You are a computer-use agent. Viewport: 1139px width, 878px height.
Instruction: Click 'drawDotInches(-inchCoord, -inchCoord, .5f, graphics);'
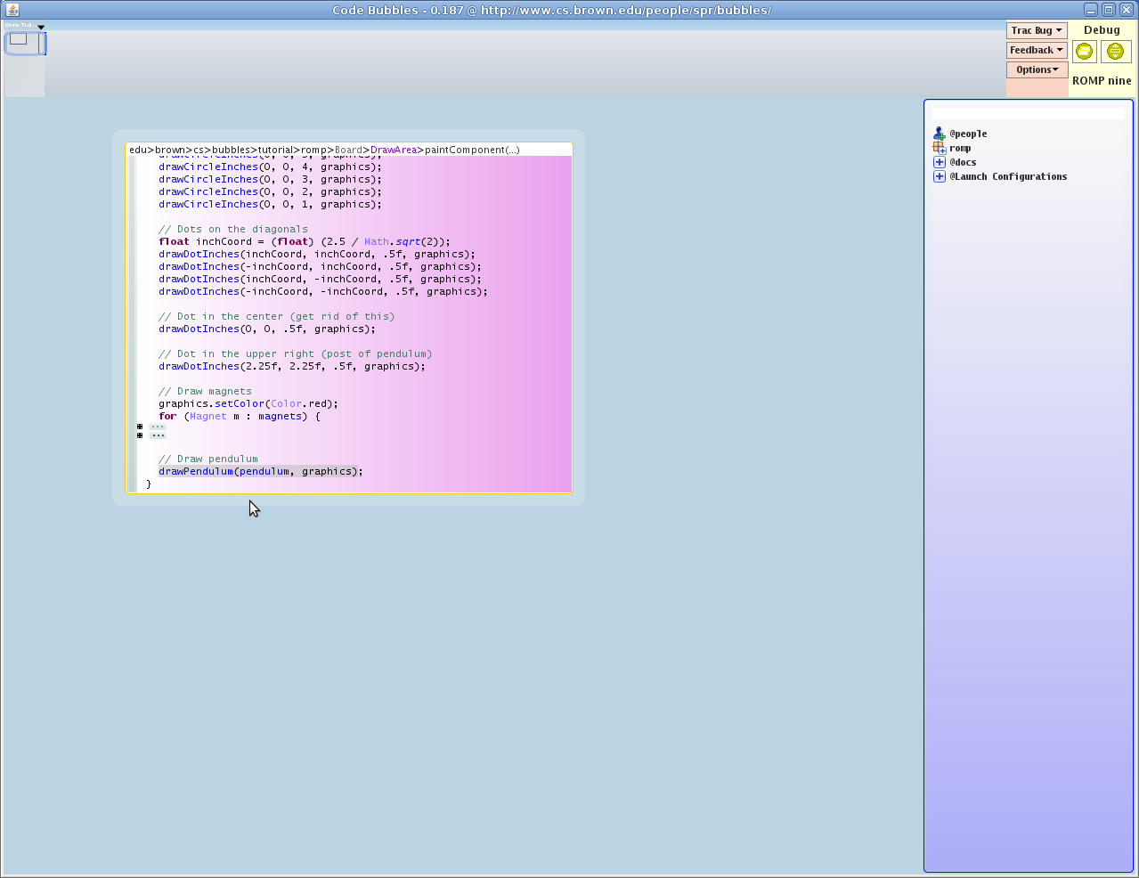click(x=323, y=291)
